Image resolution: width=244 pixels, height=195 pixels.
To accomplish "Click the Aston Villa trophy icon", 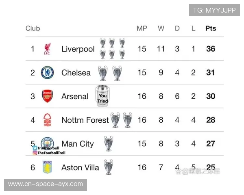I will click(108, 167).
